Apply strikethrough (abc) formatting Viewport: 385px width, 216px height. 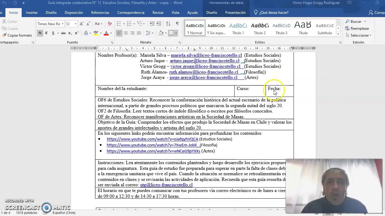(x=63, y=33)
